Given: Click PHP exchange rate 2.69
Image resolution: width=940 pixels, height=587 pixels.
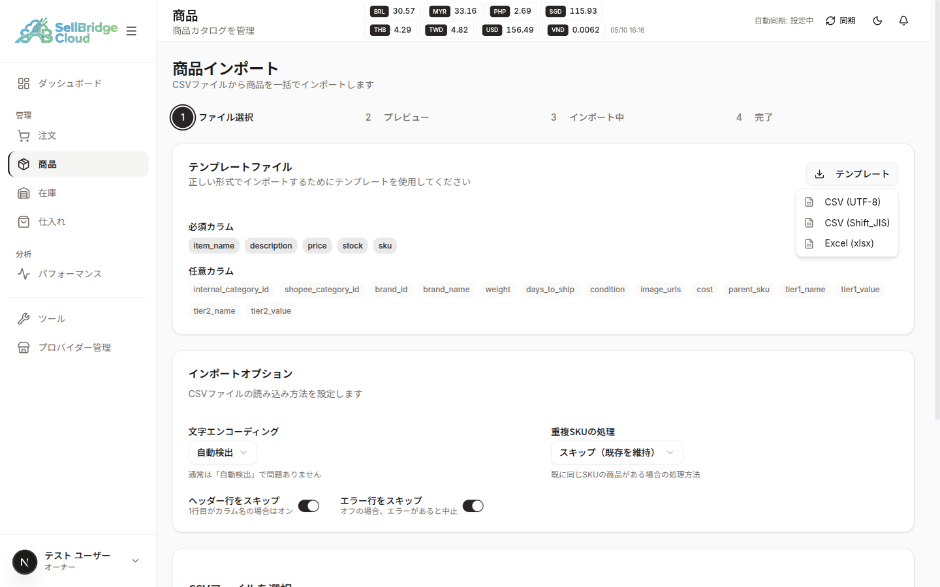Looking at the screenshot, I should (x=511, y=11).
